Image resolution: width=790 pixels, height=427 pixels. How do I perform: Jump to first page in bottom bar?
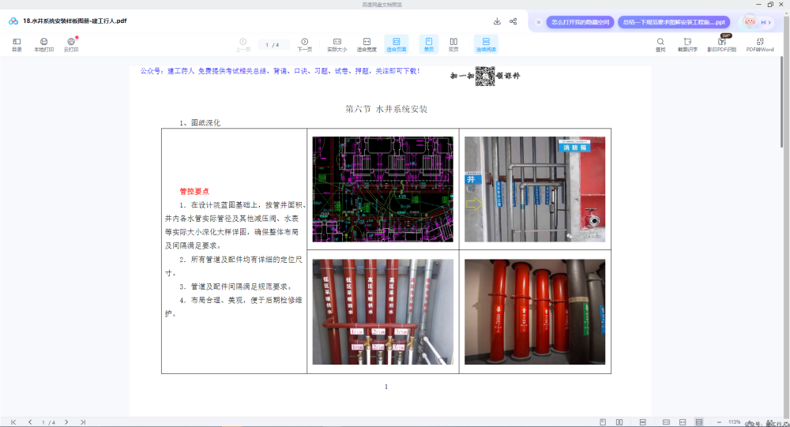(x=13, y=422)
